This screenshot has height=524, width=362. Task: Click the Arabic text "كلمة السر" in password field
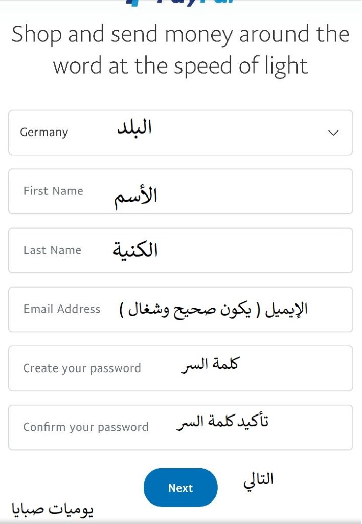click(x=210, y=365)
